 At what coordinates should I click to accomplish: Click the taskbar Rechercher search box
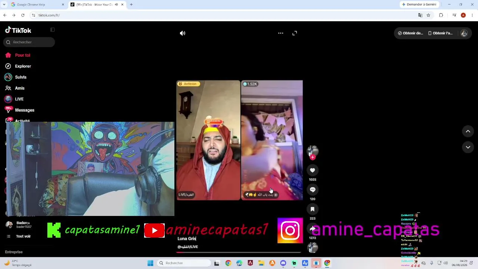[x=184, y=263]
